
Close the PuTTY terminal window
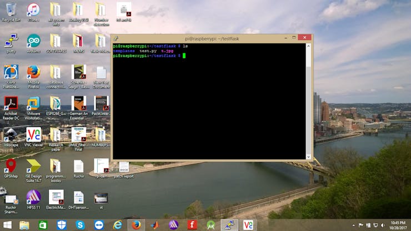(304, 38)
